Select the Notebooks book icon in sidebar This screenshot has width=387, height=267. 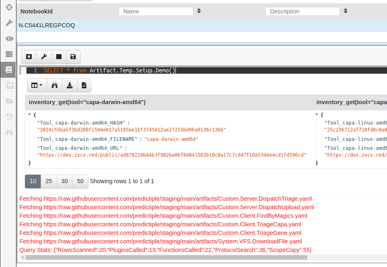tap(9, 70)
